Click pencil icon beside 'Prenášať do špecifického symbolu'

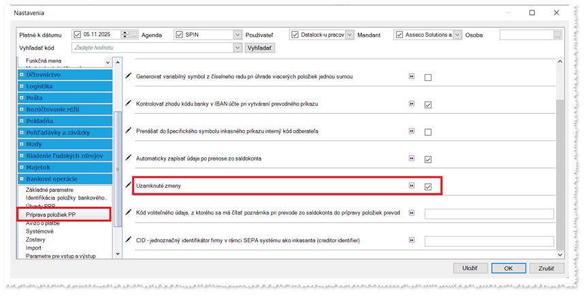129,130
